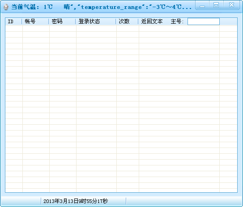Select the first empty row in the list
The width and height of the screenshot is (243, 207).
[x=121, y=29]
